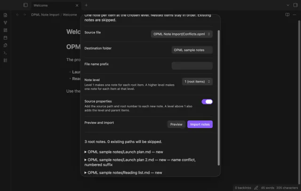Open command palette terminal icon
Viewport: 301px width, 191px height.
pyautogui.click(x=5, y=53)
